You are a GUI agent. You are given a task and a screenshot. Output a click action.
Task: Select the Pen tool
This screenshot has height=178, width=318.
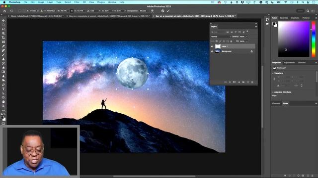pyautogui.click(x=3, y=85)
